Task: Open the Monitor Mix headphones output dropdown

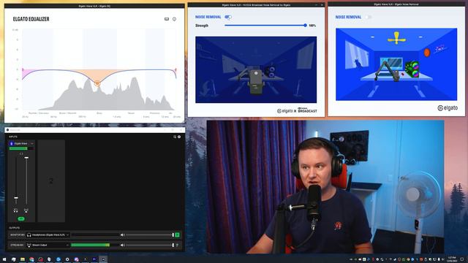Action: (x=48, y=235)
